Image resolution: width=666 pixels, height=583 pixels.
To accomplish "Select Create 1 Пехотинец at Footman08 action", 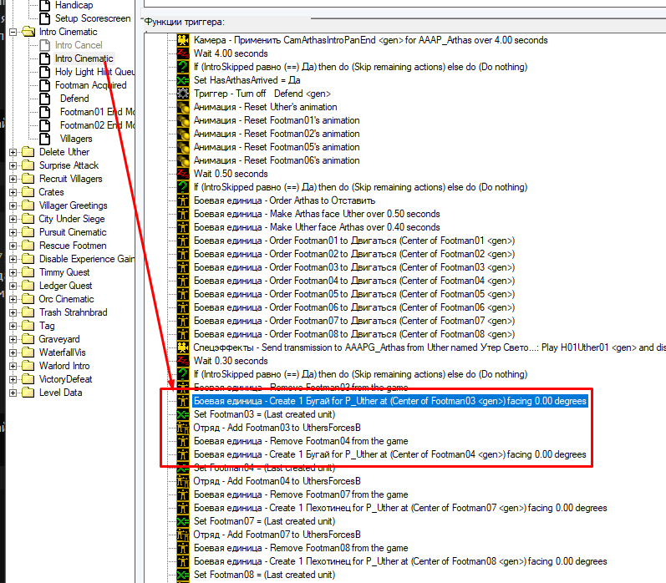I will pyautogui.click(x=400, y=561).
